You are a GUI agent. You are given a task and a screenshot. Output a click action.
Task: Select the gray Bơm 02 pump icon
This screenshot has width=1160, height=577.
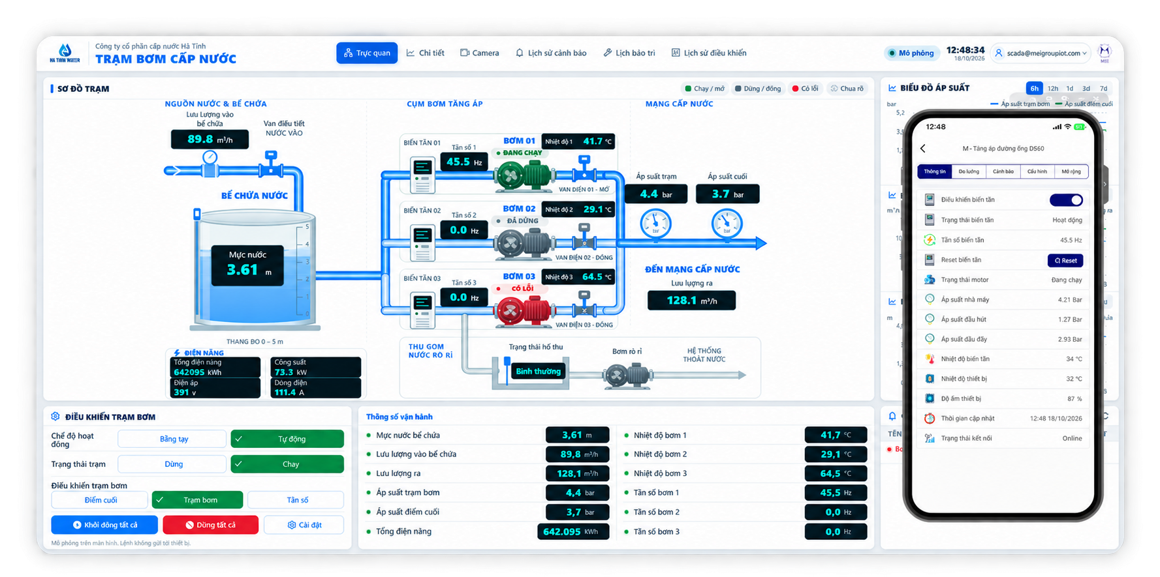pyautogui.click(x=524, y=244)
